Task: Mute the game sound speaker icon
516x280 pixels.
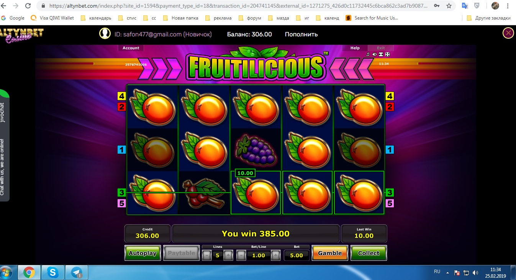Action: pyautogui.click(x=374, y=54)
